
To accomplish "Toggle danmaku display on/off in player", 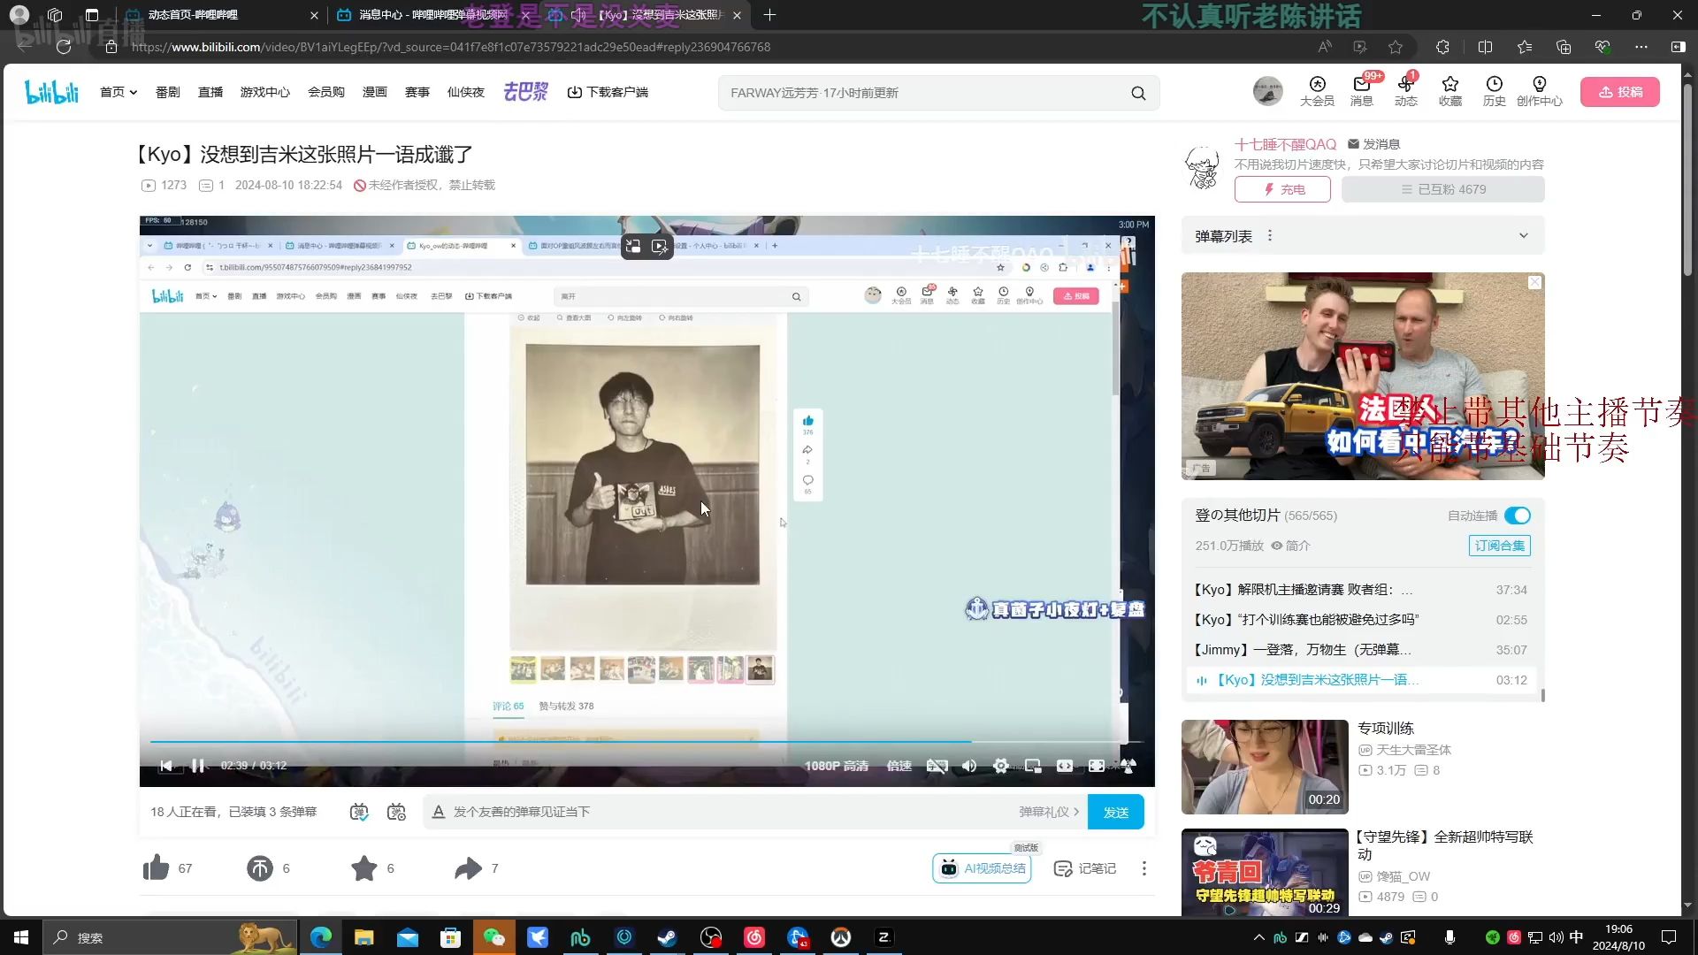I will pyautogui.click(x=358, y=812).
